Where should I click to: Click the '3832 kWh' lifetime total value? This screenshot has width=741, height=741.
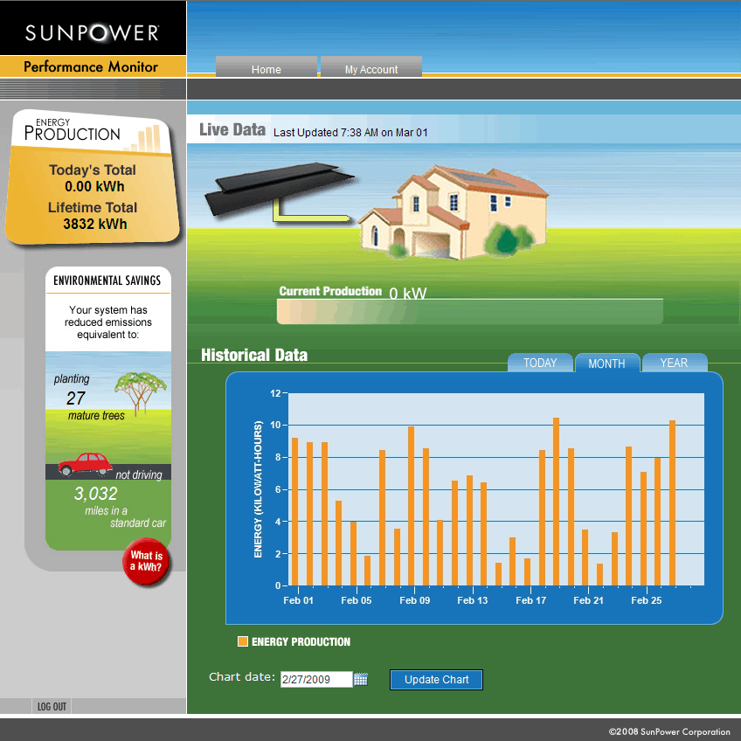pos(95,224)
